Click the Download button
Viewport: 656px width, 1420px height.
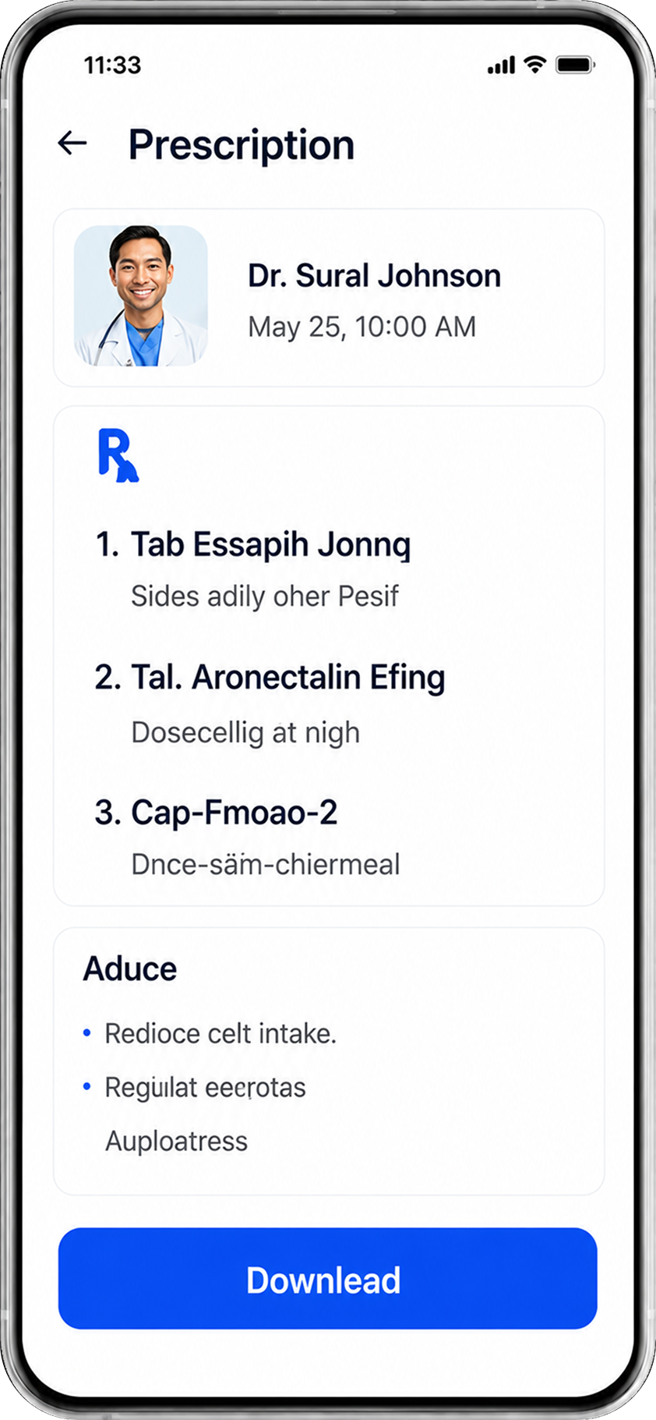click(328, 1279)
